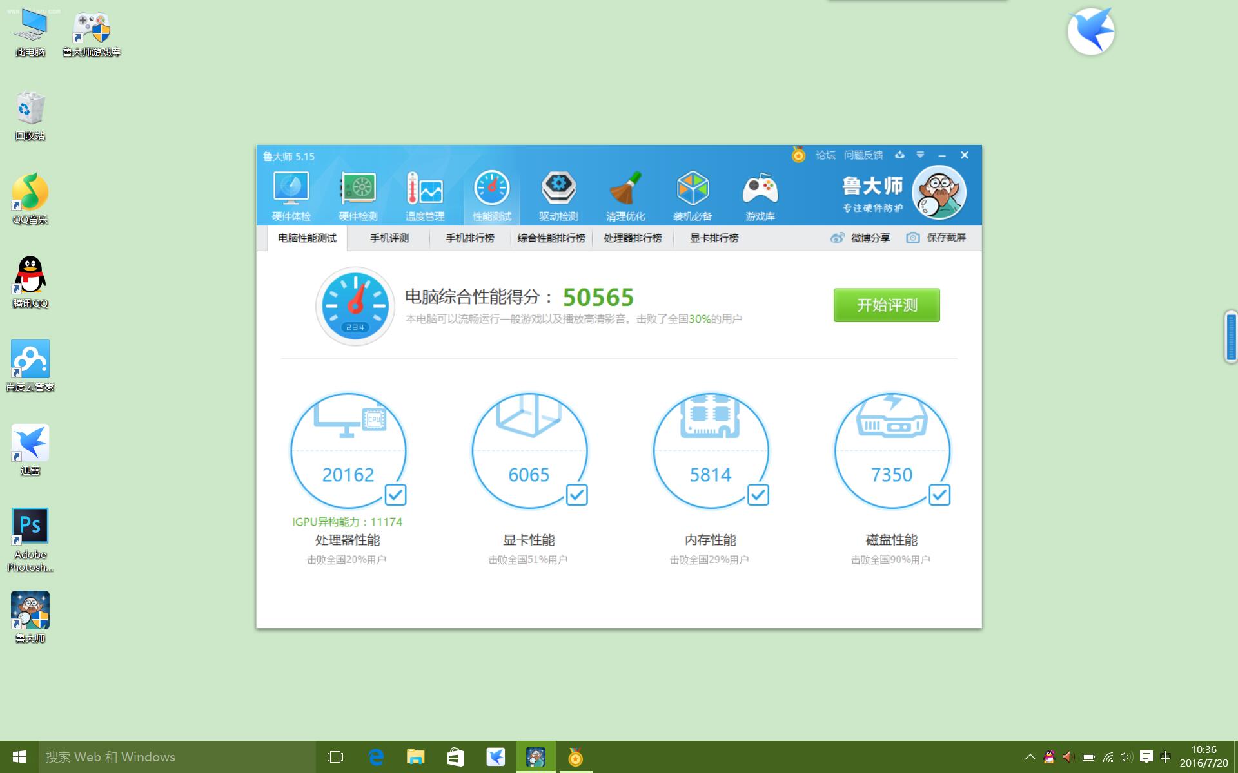The image size is (1238, 773).
Task: Select 回收站 recycle bin icon
Action: tap(30, 116)
